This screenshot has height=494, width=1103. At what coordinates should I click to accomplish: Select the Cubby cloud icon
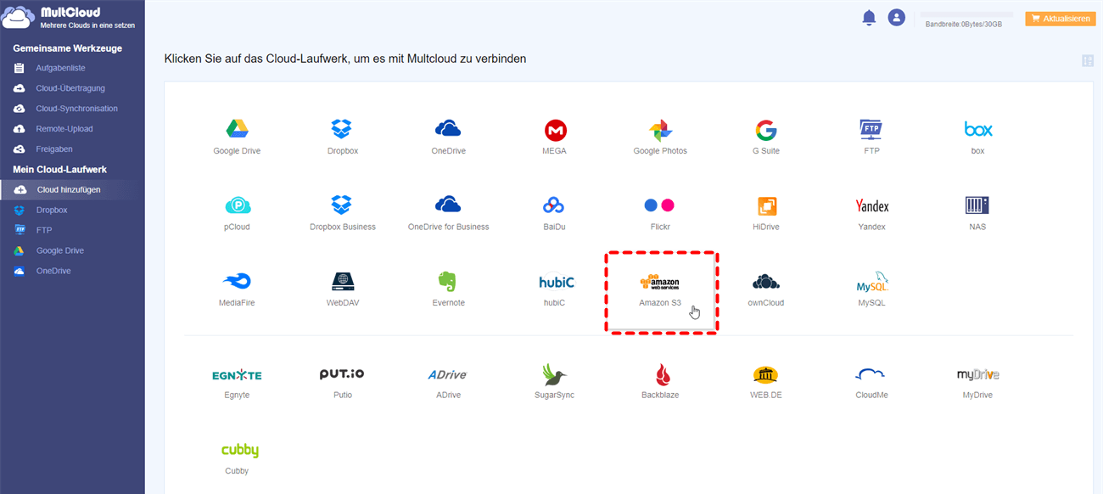point(239,451)
